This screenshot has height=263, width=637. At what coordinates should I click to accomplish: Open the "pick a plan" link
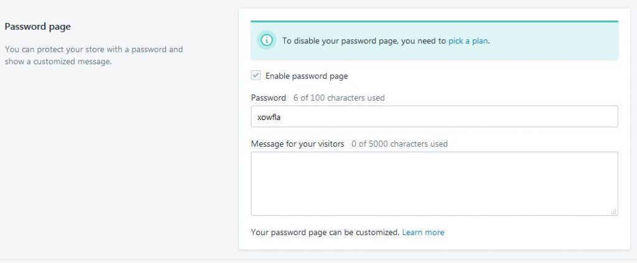(x=468, y=41)
